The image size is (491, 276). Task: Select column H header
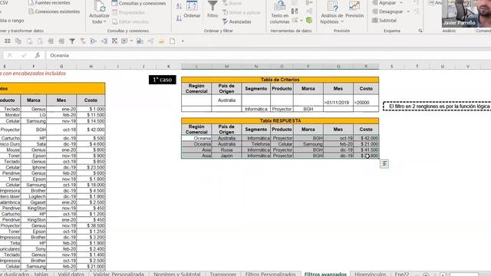[91, 67]
